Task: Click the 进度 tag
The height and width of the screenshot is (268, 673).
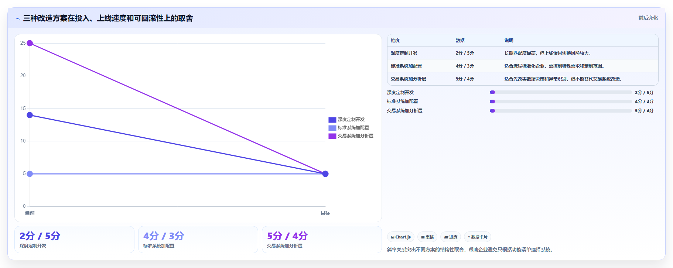Action: [451, 237]
